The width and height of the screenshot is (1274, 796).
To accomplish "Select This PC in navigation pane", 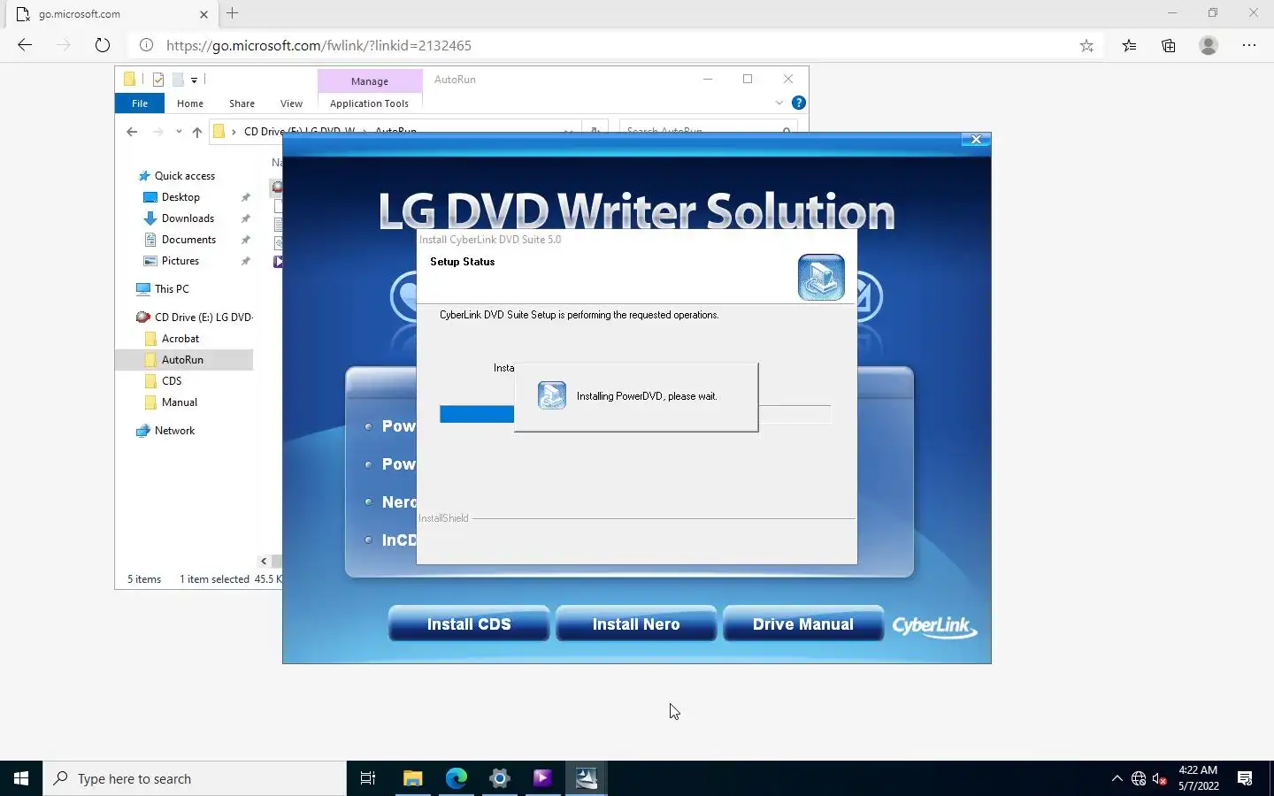I will pyautogui.click(x=163, y=289).
